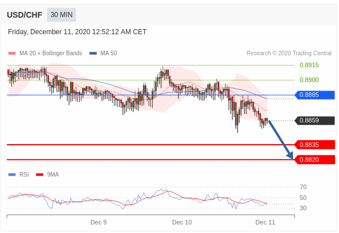Click the RSI 30 level label
The image size is (339, 233).
303,208
